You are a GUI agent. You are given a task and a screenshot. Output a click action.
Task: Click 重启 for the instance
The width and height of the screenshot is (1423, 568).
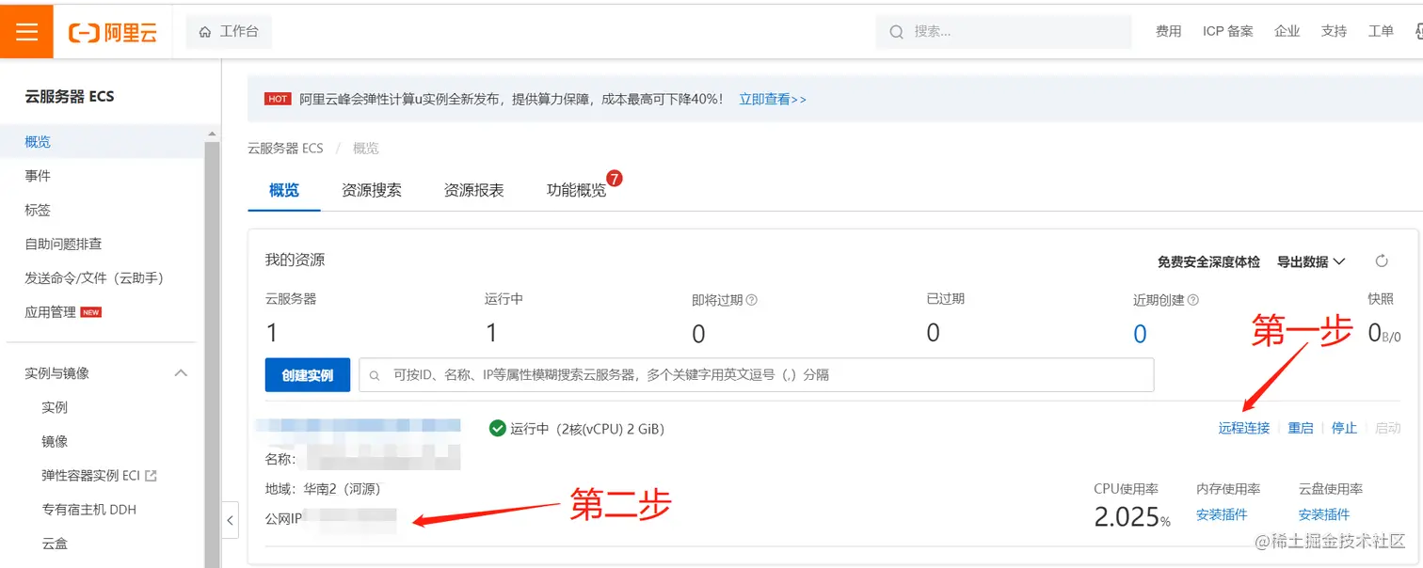1301,428
